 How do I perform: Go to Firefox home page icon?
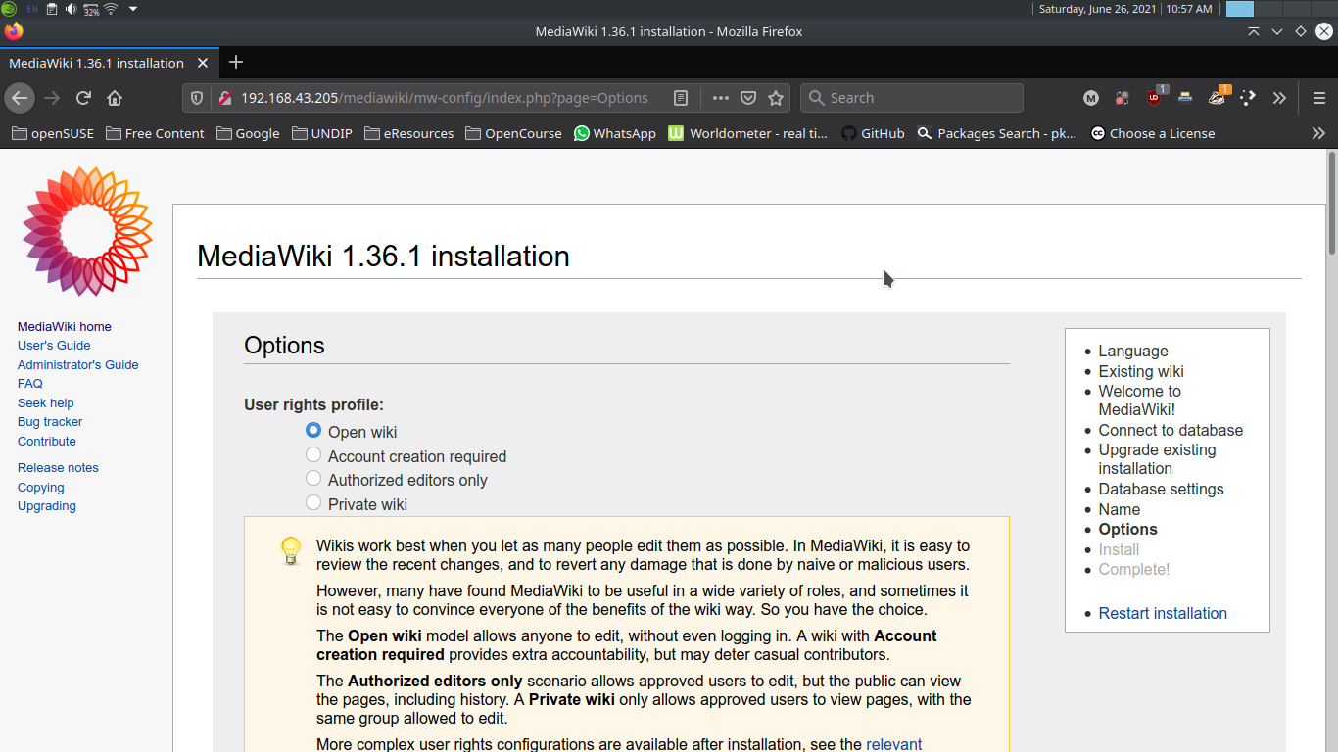click(x=115, y=98)
